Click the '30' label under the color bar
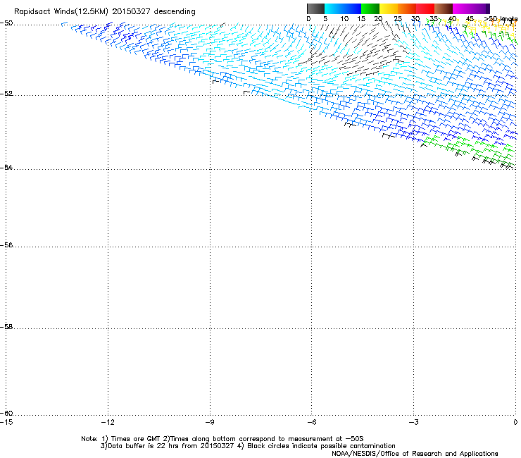The width and height of the screenshot is (521, 458). (415, 18)
